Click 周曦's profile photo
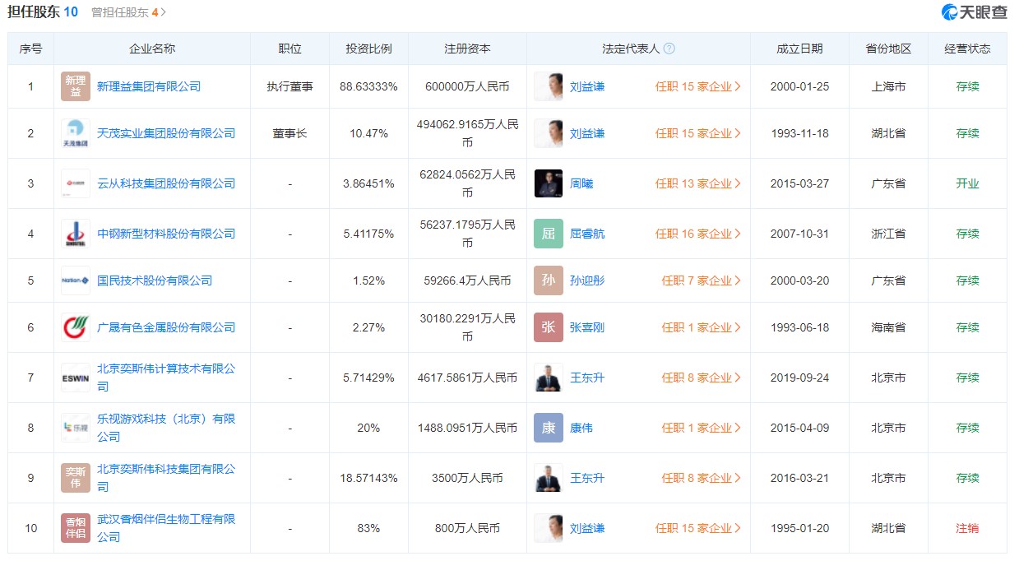 point(549,183)
